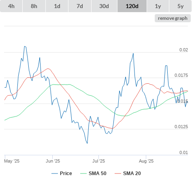Click the remove graph button
192x184 pixels.
click(173, 18)
